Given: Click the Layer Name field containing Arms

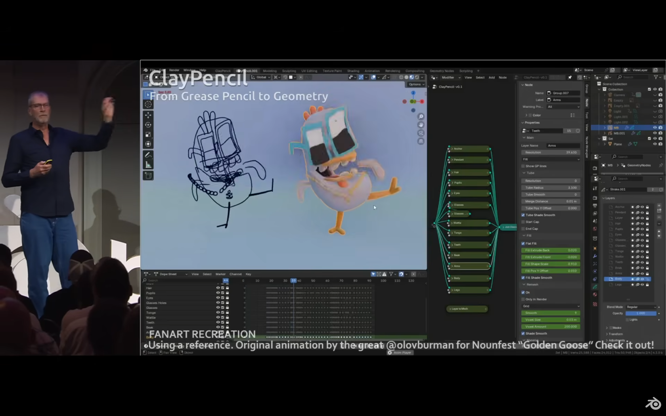Looking at the screenshot, I should pos(563,146).
